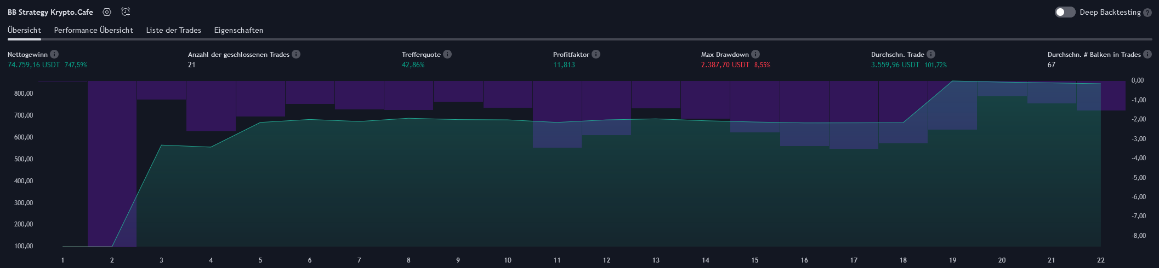Click info icon for Balken in Trades

coord(1147,54)
